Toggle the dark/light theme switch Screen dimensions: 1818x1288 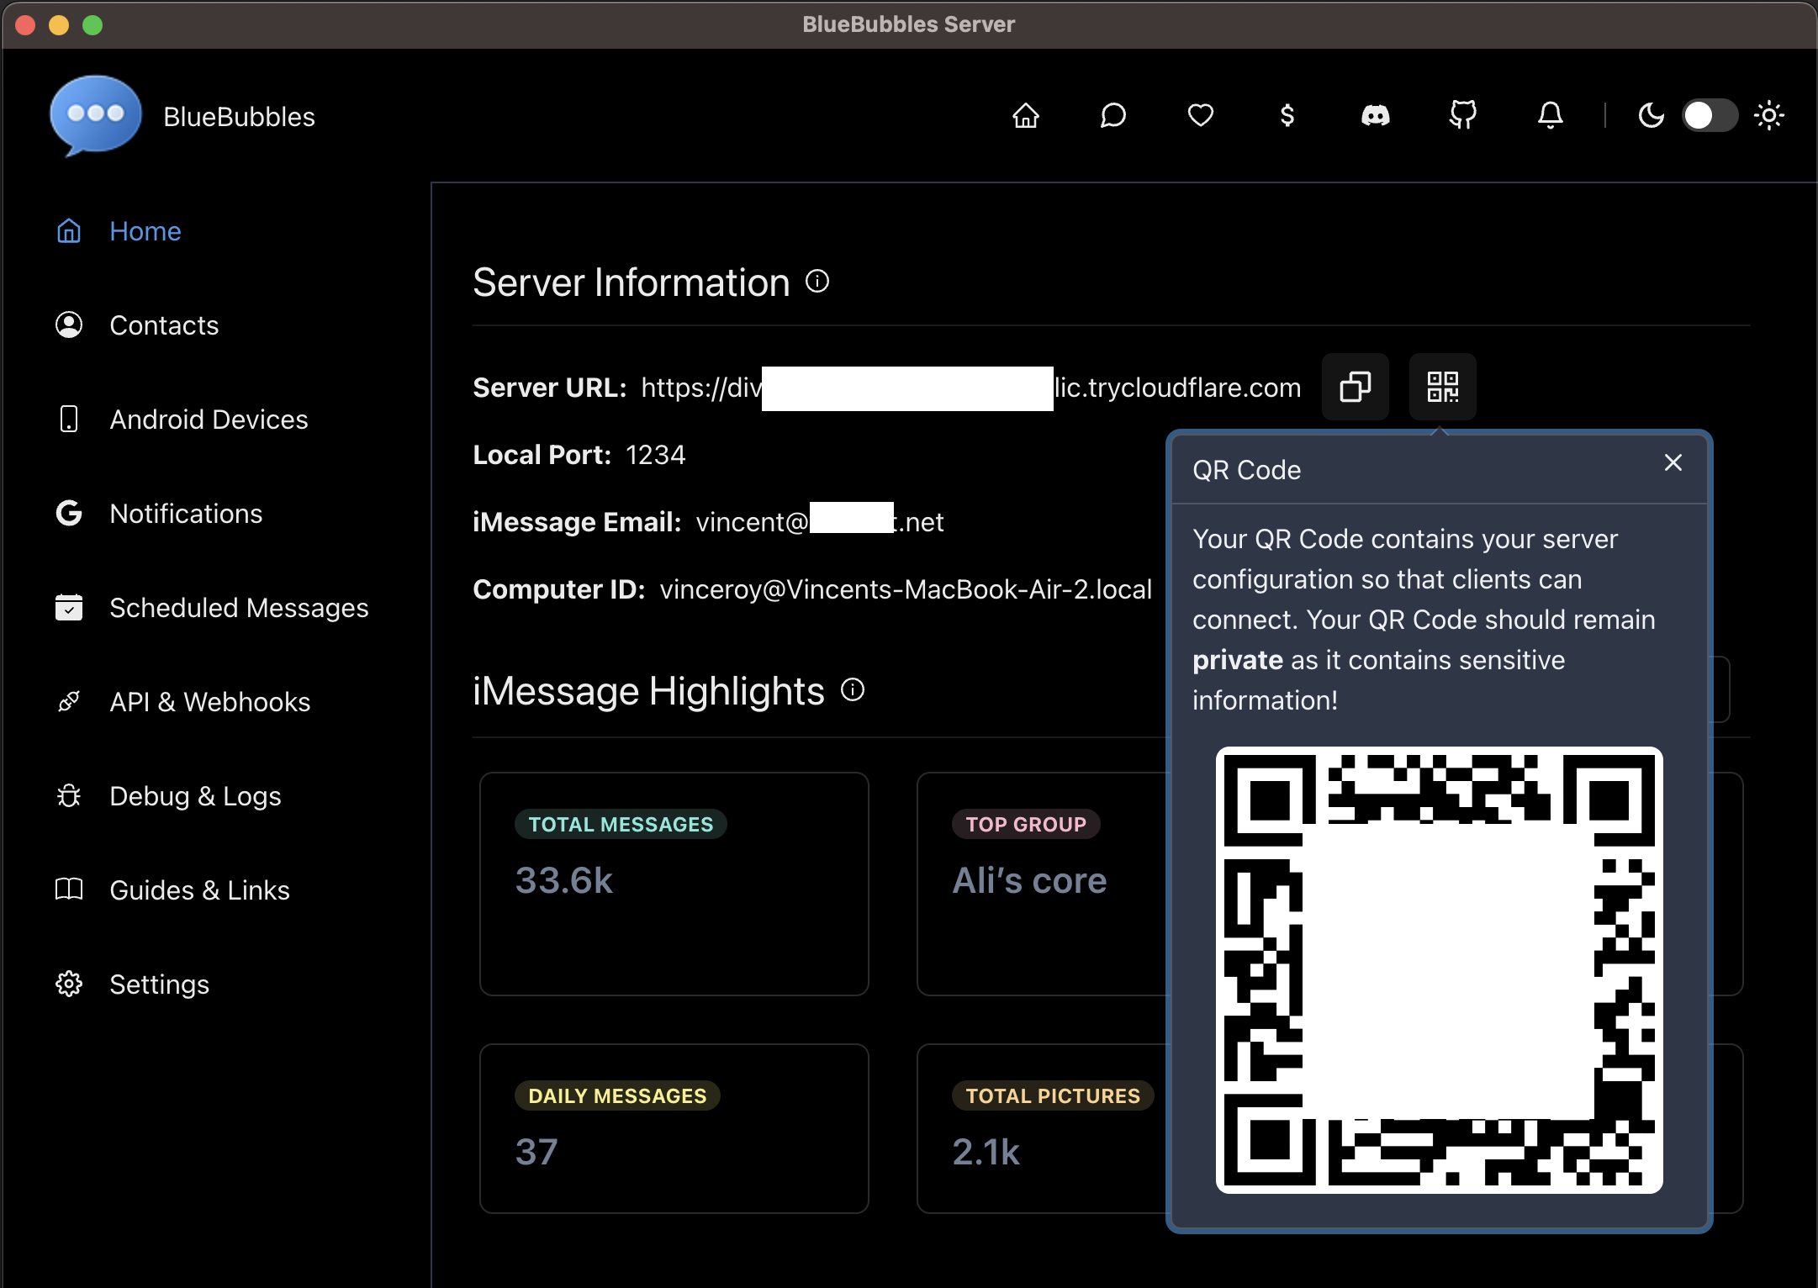1710,115
